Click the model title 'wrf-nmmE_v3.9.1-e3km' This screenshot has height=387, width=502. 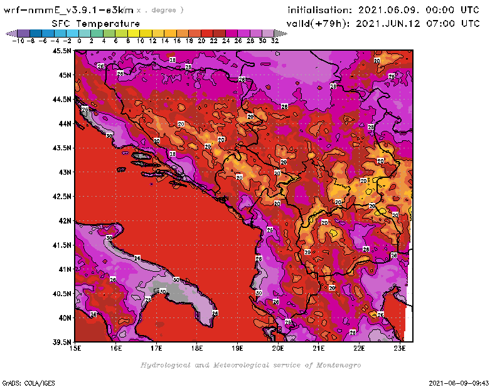pyautogui.click(x=68, y=10)
